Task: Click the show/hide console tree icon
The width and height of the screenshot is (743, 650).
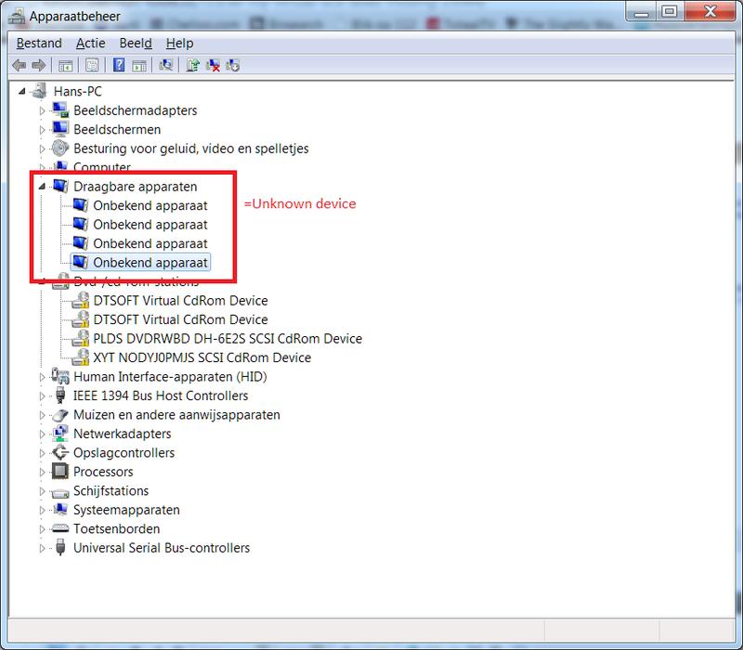Action: coord(66,65)
